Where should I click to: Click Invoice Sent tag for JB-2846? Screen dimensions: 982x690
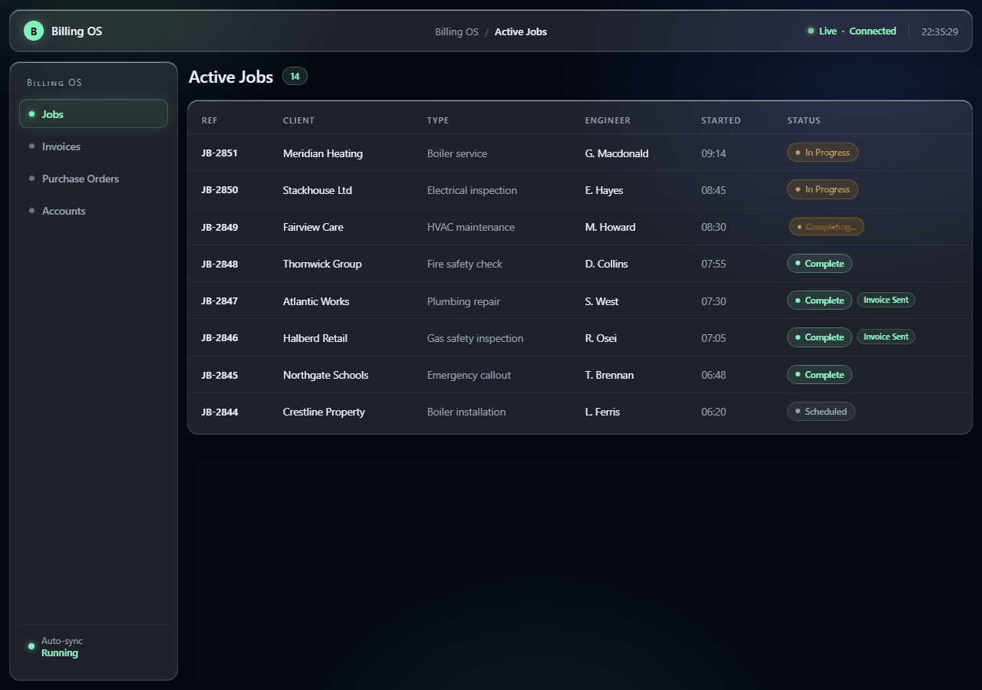pyautogui.click(x=886, y=337)
